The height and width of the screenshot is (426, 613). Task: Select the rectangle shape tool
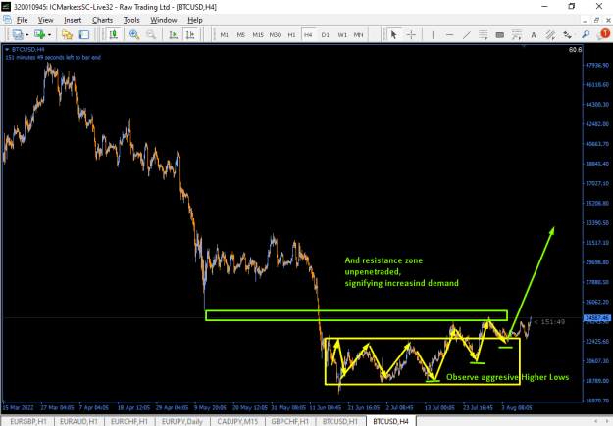(x=499, y=34)
